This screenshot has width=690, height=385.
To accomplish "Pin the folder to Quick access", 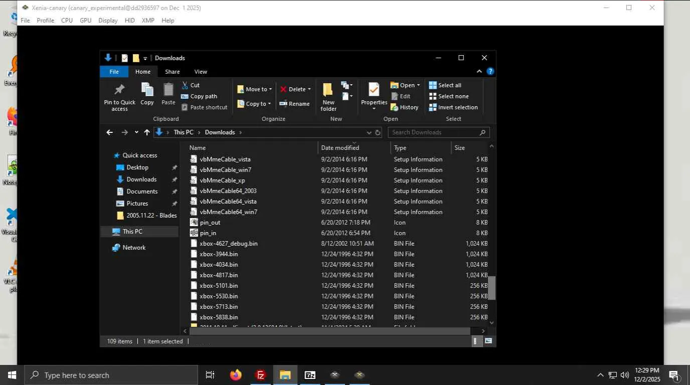I will (x=119, y=97).
